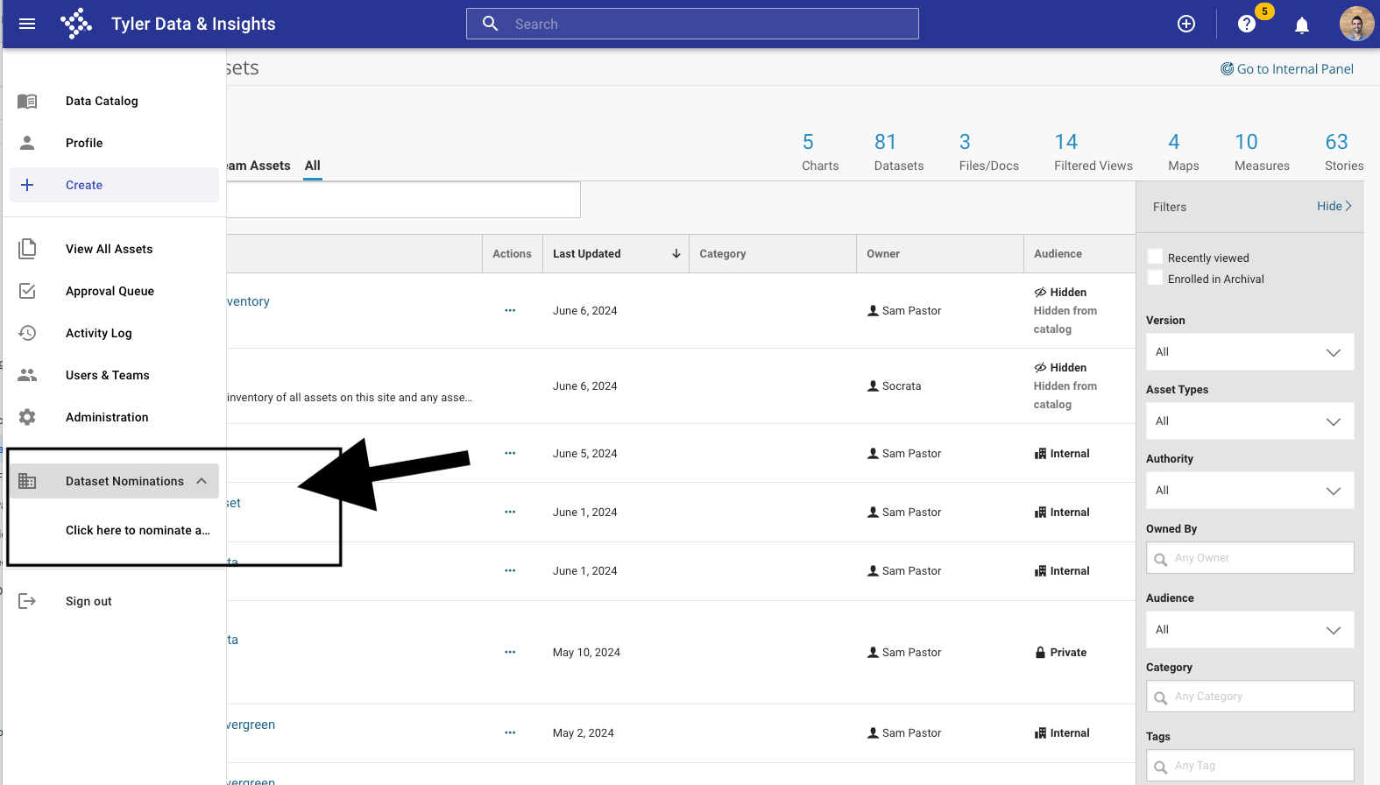Focus the top Search field
Screen dimensions: 1380x785
(x=692, y=24)
